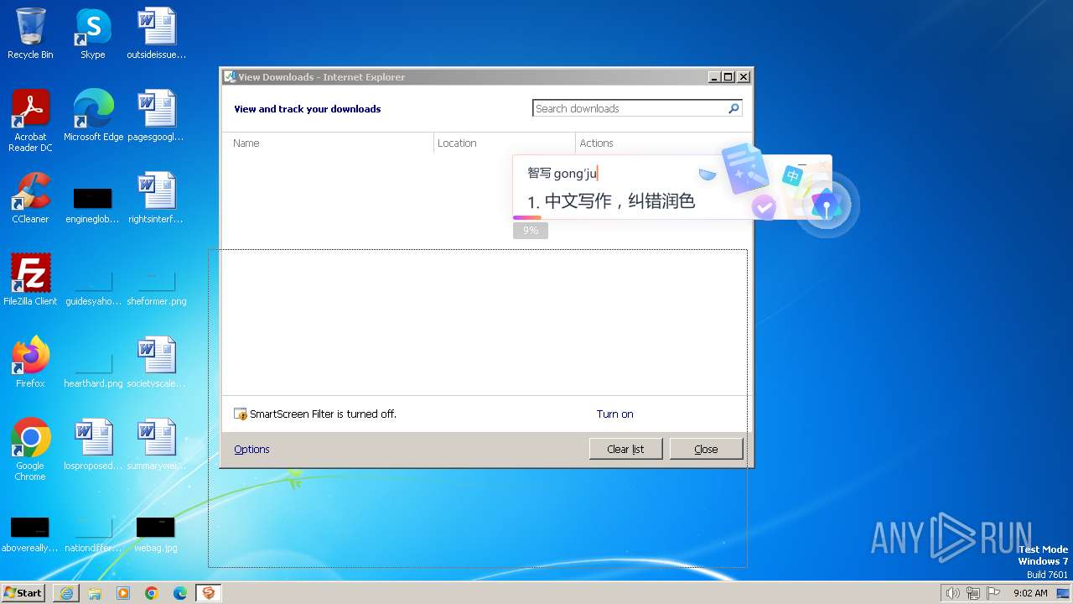Viewport: 1073px width, 604px height.
Task: Click the blue star assistant orb icon
Action: (827, 204)
